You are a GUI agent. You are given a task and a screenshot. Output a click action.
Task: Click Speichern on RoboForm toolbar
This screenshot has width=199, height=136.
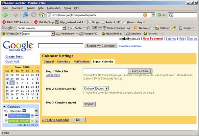click(134, 34)
